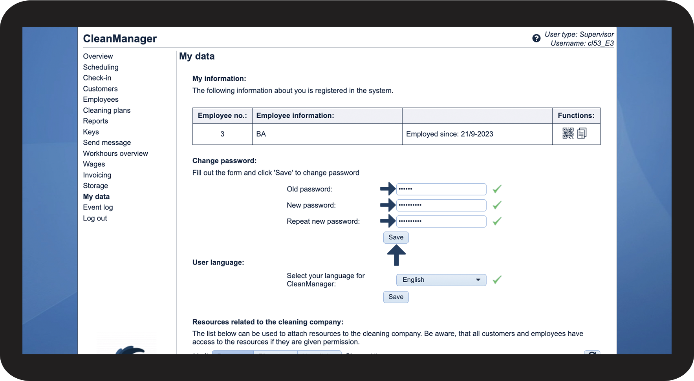Click the arrow pointing to Old password
Viewport: 694px width, 381px height.
pyautogui.click(x=388, y=189)
